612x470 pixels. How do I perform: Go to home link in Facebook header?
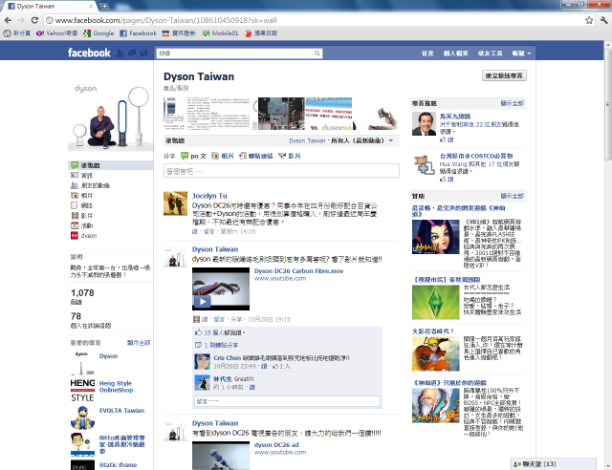click(427, 53)
